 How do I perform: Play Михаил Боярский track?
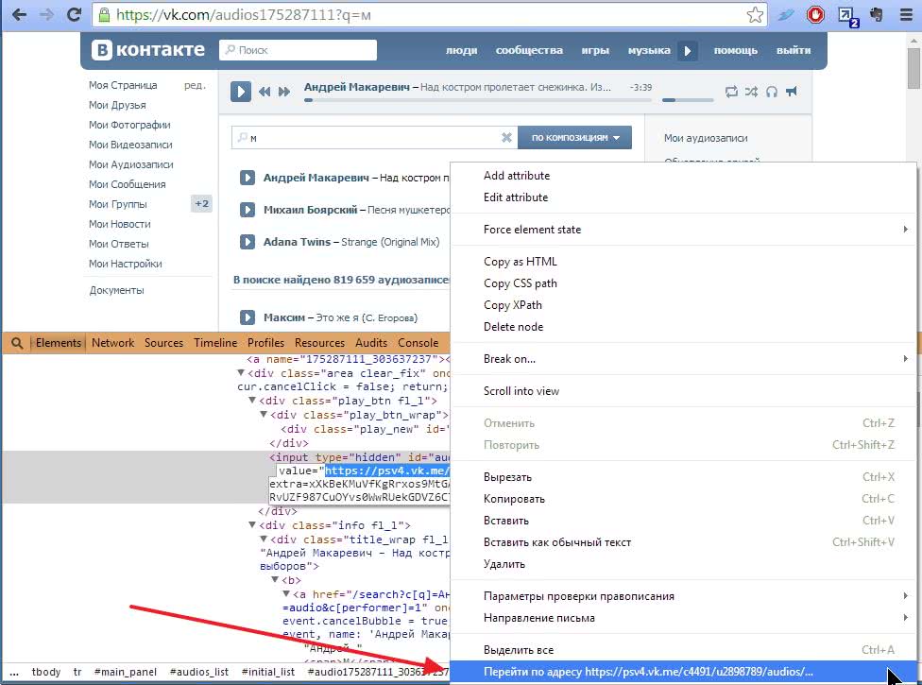click(x=248, y=210)
